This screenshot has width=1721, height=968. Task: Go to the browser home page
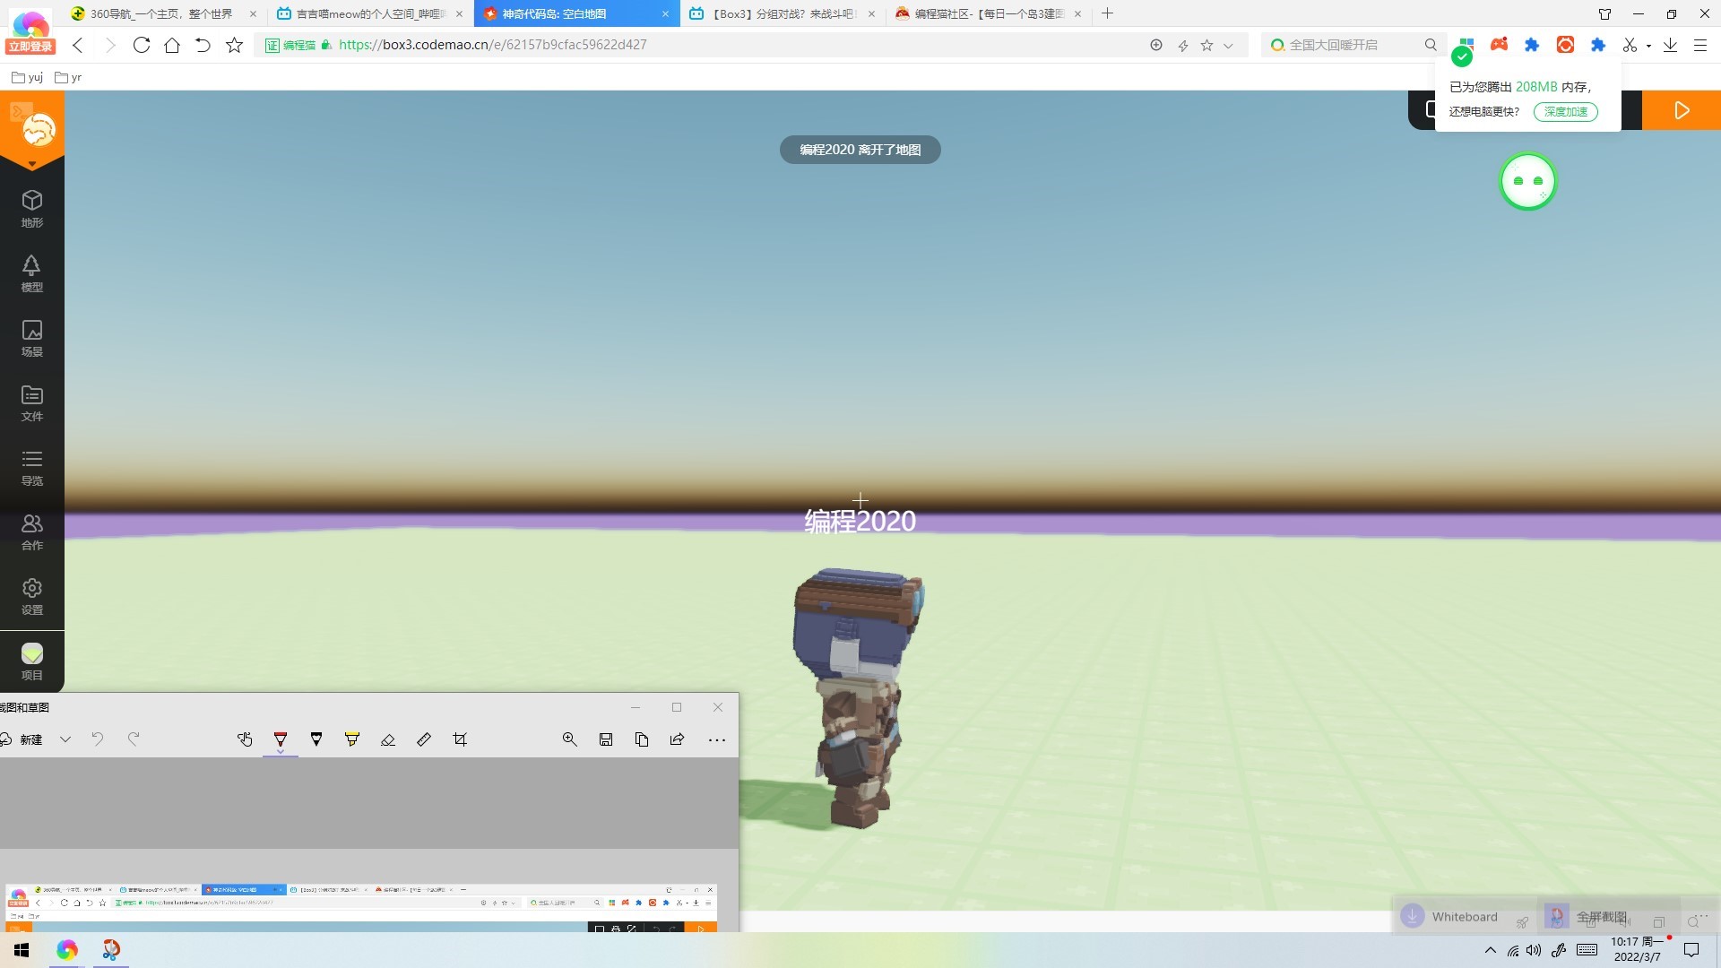click(172, 45)
